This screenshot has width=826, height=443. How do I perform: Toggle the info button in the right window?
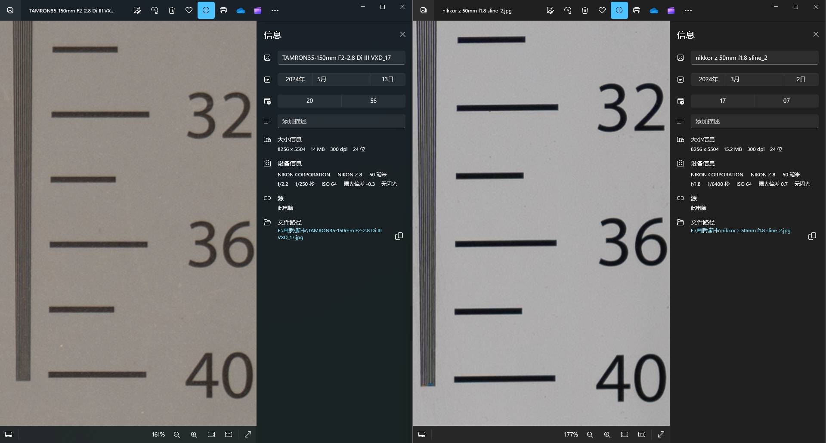(619, 10)
